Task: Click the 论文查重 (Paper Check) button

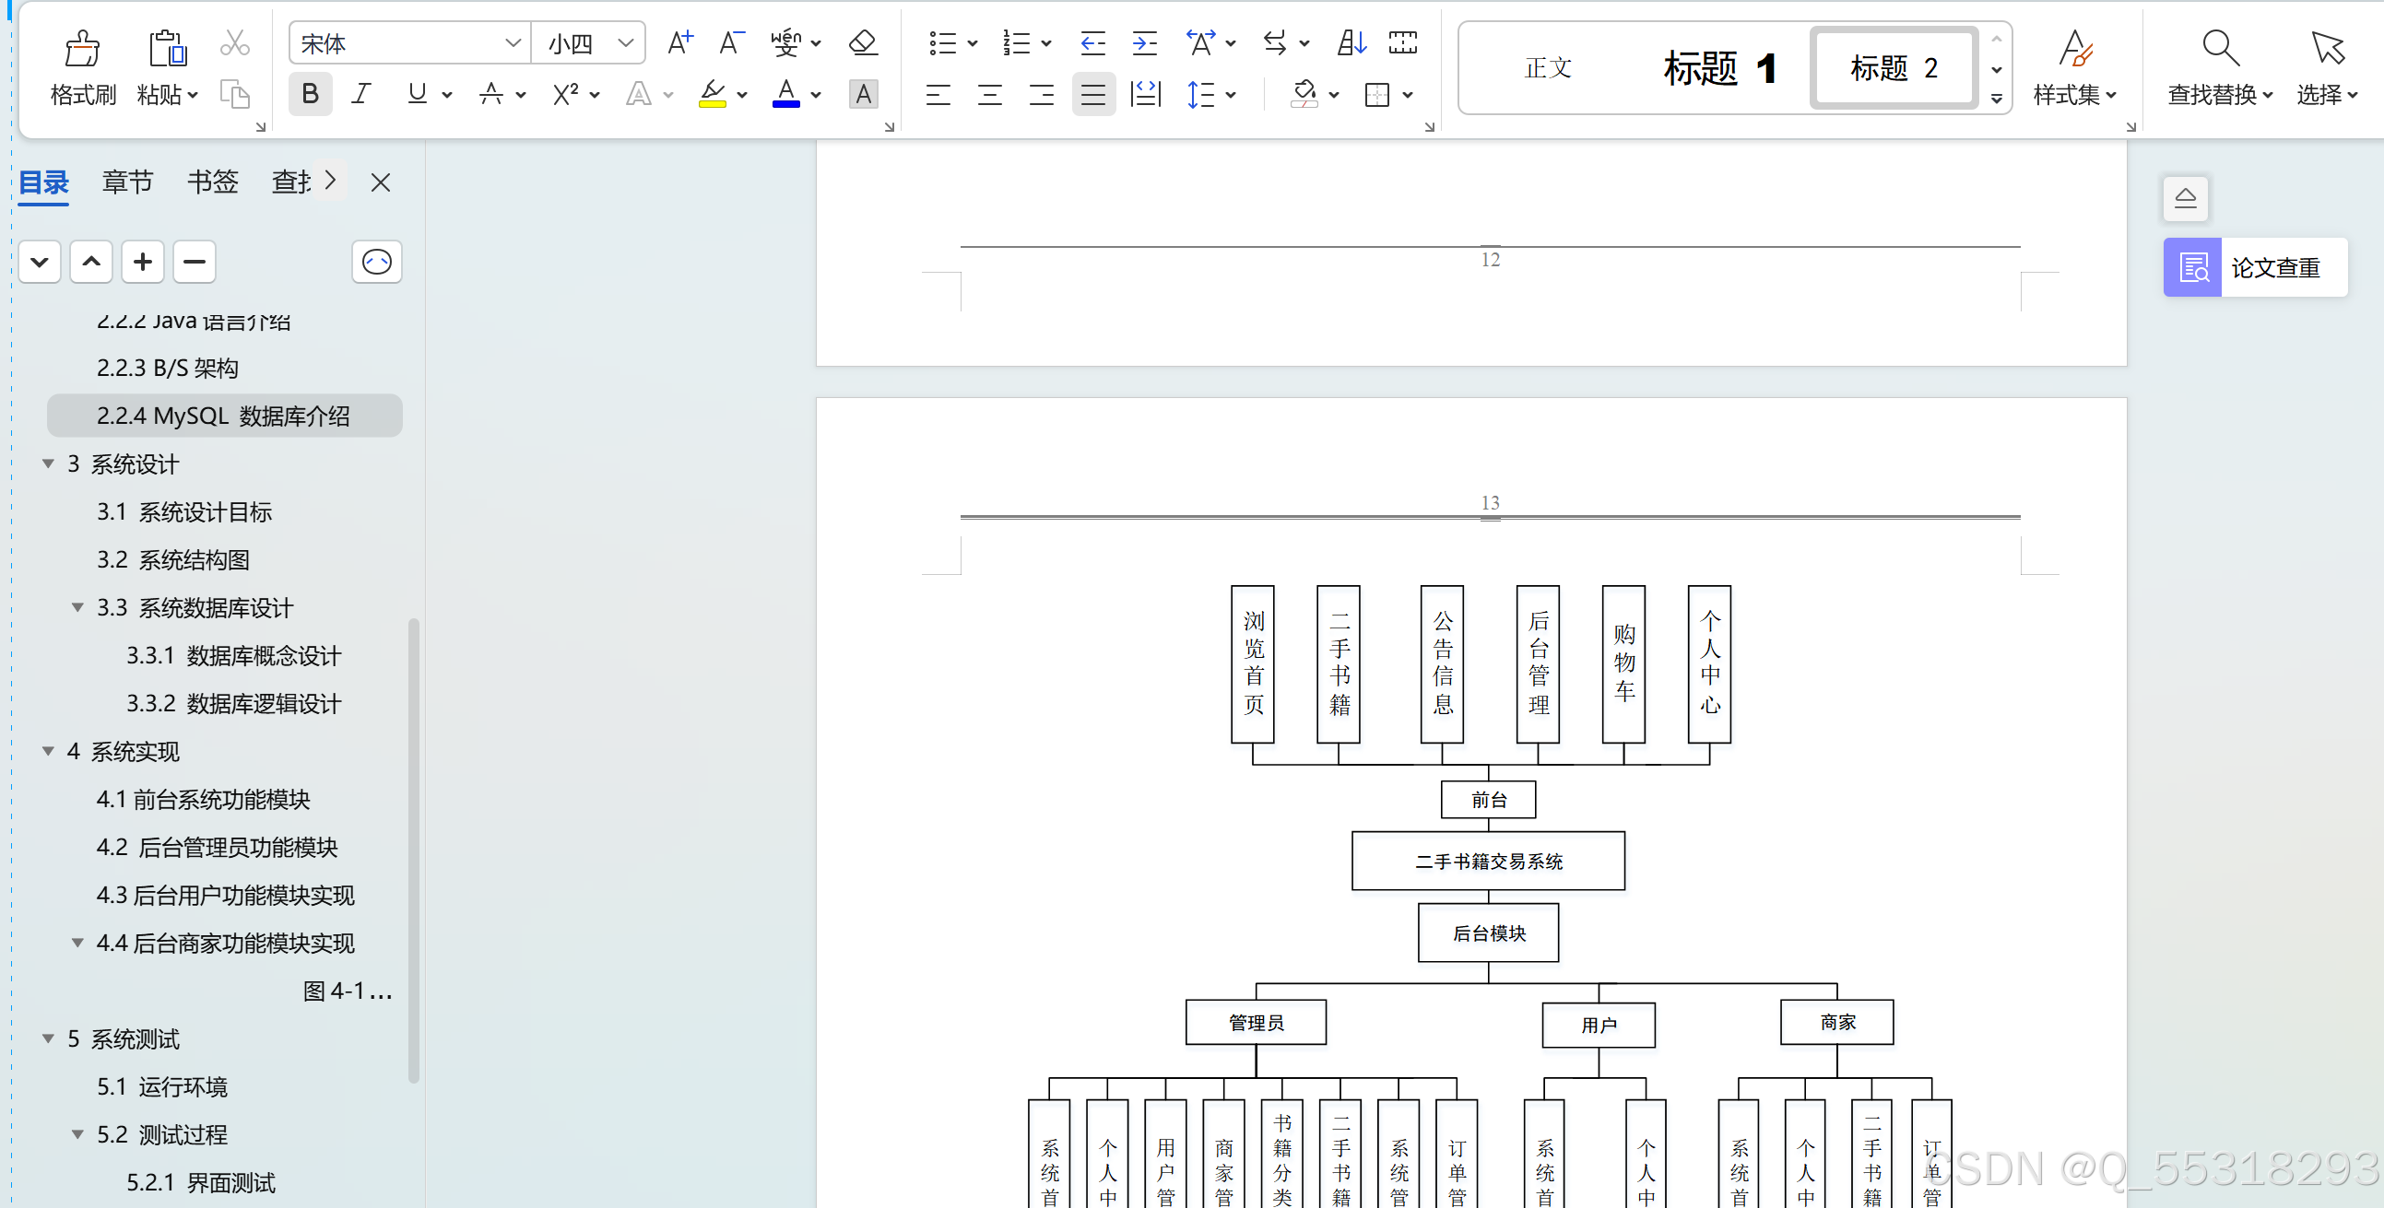Action: (x=2255, y=266)
